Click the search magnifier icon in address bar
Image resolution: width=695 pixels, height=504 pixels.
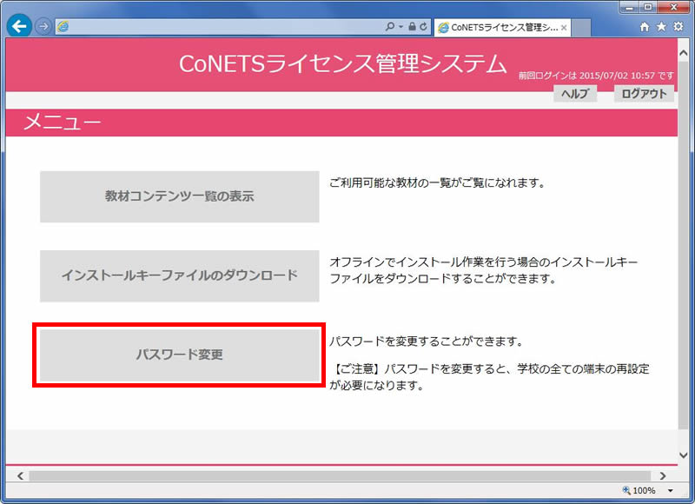pyautogui.click(x=389, y=27)
